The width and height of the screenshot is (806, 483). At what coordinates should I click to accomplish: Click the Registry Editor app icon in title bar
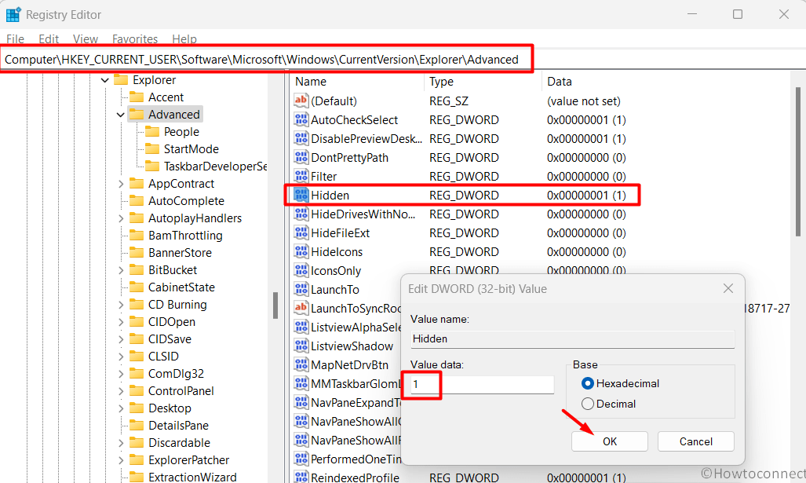pos(13,14)
